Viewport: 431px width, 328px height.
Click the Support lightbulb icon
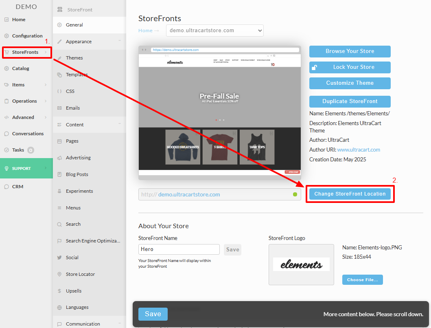pyautogui.click(x=7, y=168)
